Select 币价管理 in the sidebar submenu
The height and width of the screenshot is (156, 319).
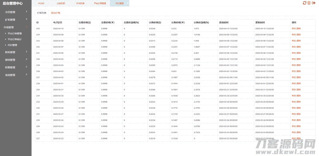[x=12, y=45]
